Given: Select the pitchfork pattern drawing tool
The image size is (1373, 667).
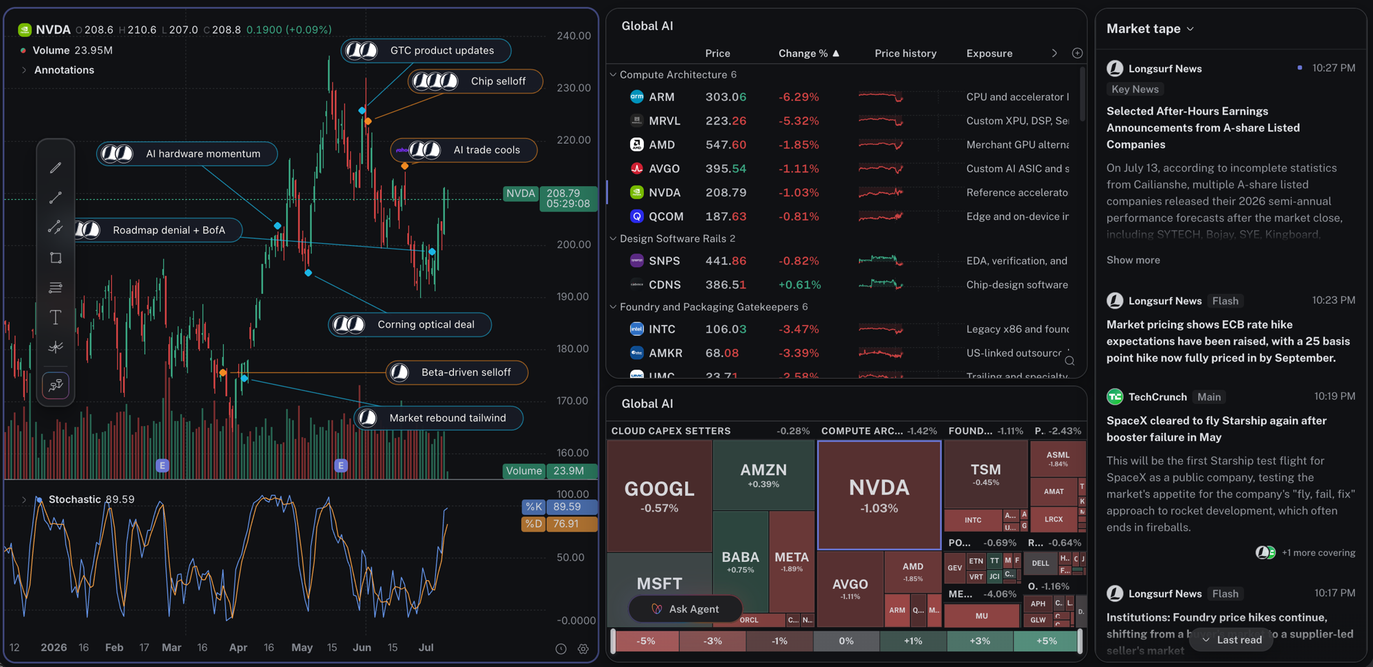Looking at the screenshot, I should 56,347.
